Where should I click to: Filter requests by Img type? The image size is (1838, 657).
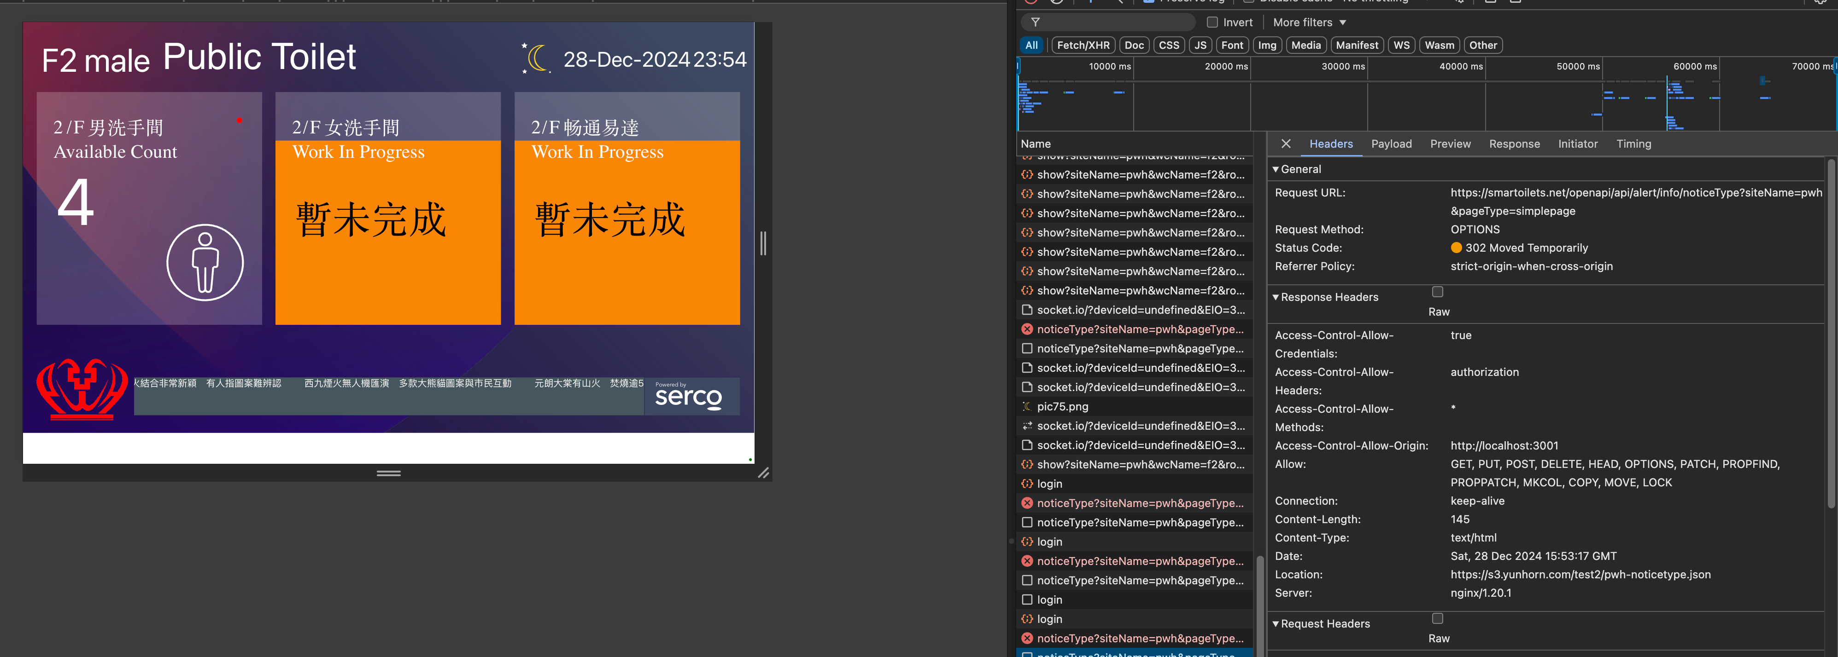click(1267, 46)
